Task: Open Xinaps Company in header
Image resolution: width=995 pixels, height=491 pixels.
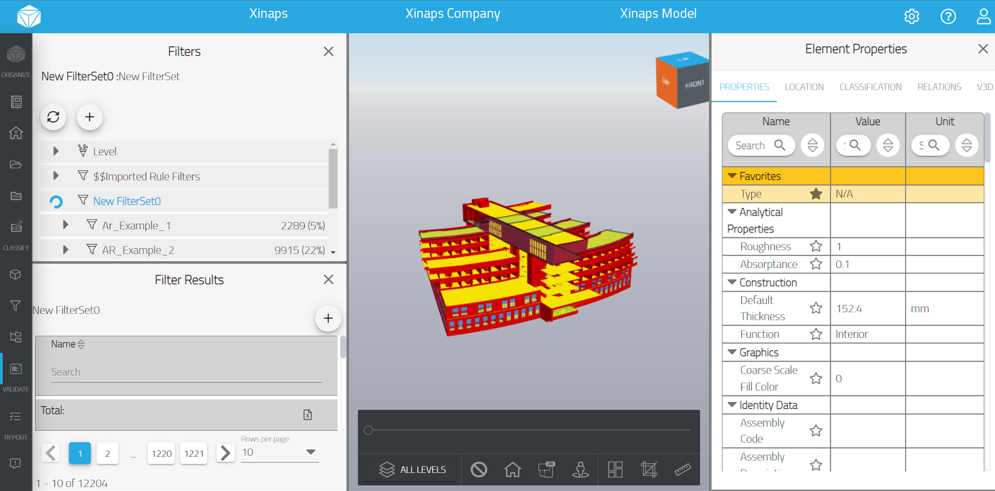Action: tap(453, 14)
